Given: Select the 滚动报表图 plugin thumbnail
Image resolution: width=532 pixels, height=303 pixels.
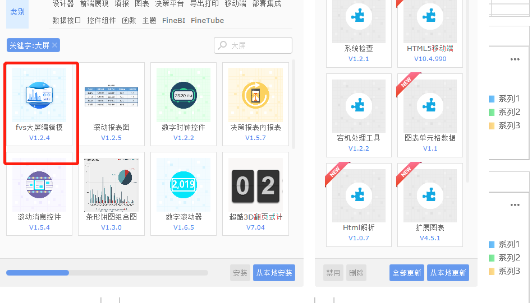Looking at the screenshot, I should tap(111, 95).
